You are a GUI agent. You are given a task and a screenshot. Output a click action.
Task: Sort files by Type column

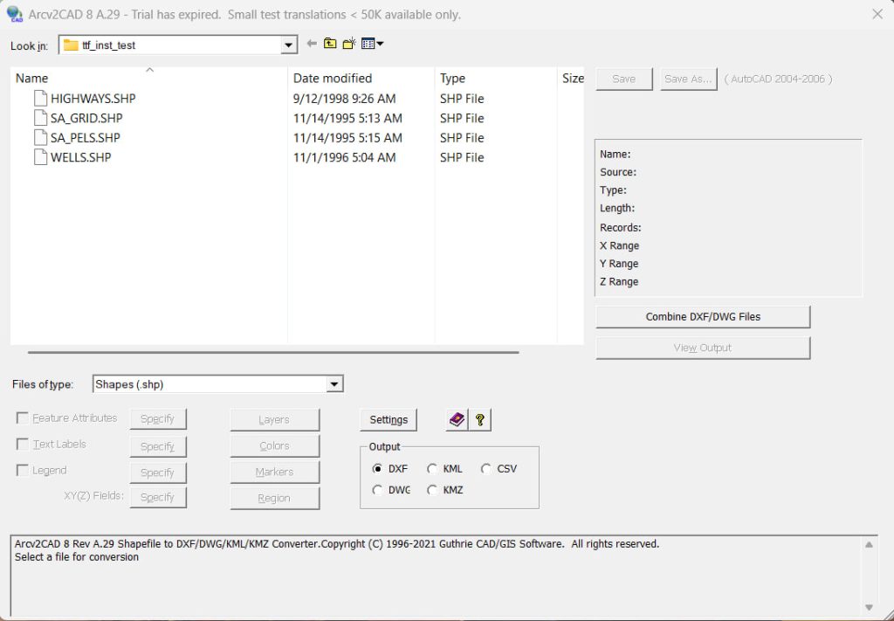tap(496, 78)
